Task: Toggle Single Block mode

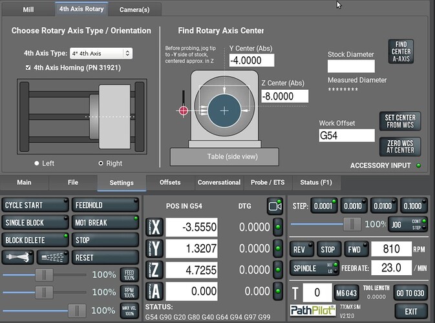Action: tap(34, 222)
